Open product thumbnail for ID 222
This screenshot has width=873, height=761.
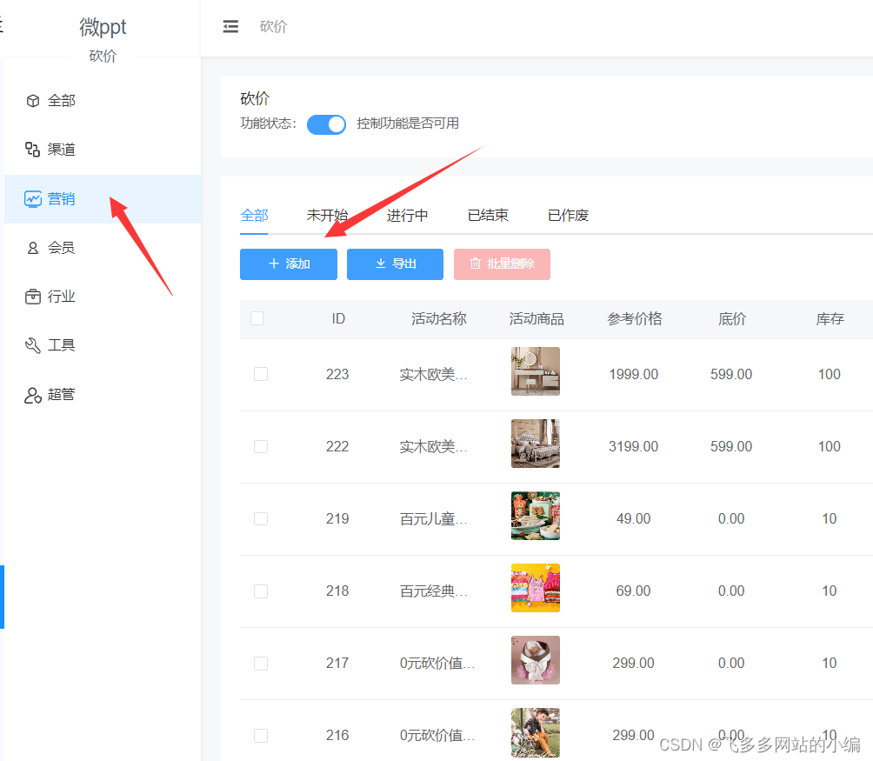(x=536, y=444)
